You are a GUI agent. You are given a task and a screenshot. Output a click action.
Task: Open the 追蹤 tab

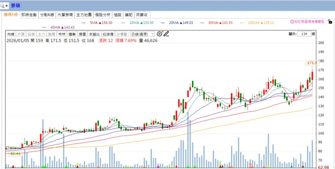pyautogui.click(x=118, y=15)
